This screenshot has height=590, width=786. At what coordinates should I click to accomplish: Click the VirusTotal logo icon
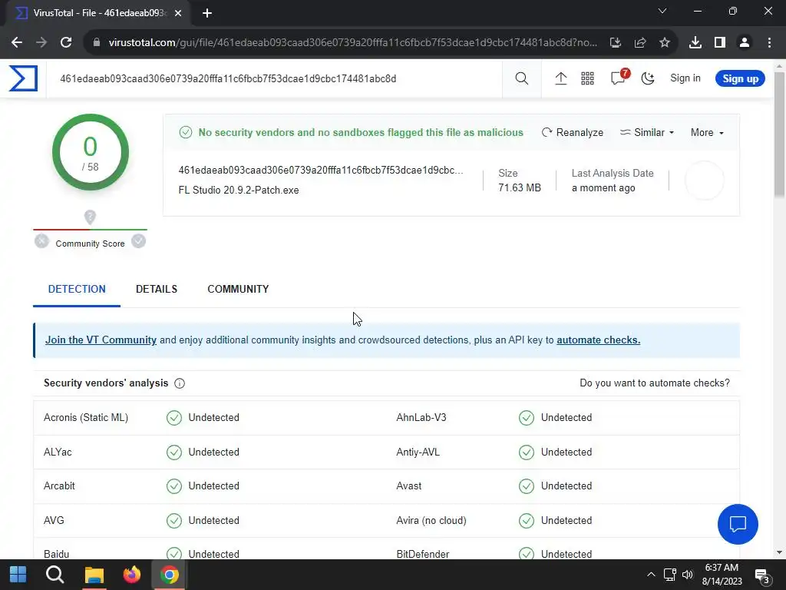(x=23, y=78)
